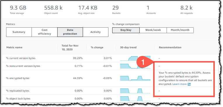The height and width of the screenshot is (107, 223).
Task: Click the red number 1 callout marker
Action: point(143,63)
